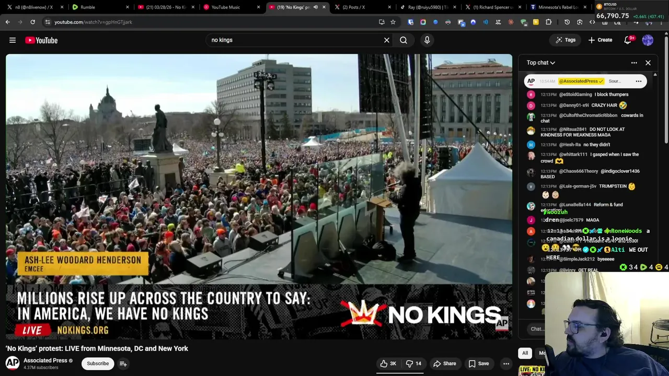This screenshot has width=669, height=376.
Task: Select the All filter chip
Action: [x=525, y=353]
